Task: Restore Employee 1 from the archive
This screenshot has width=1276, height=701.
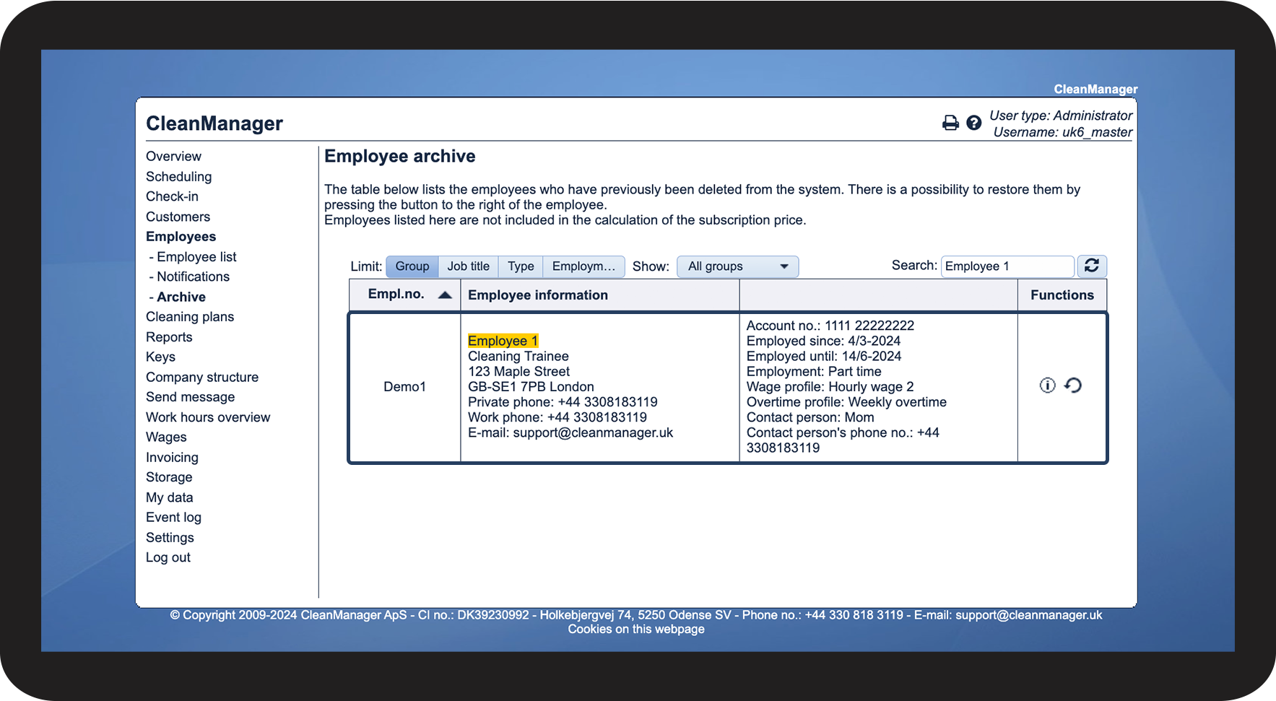Action: coord(1073,386)
